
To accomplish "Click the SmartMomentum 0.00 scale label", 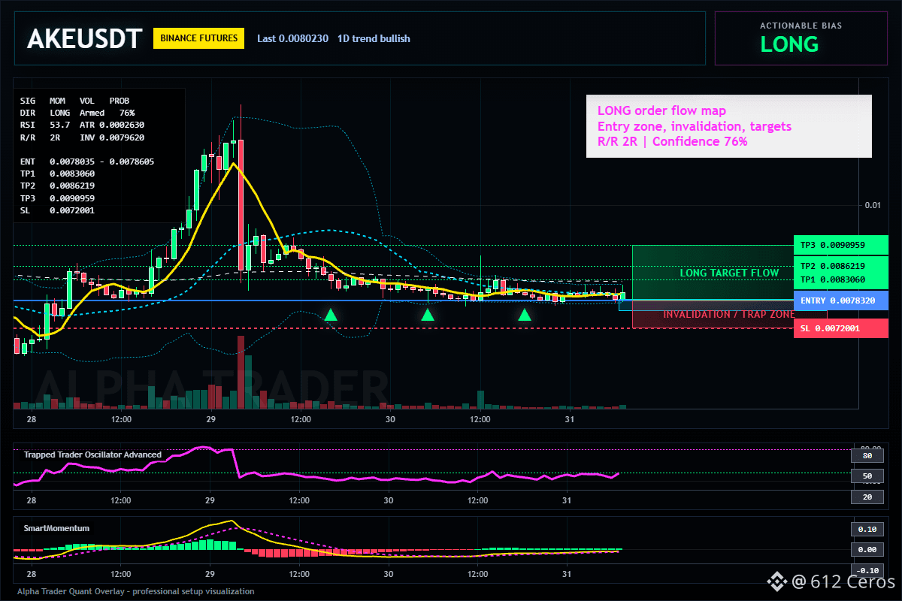I will [867, 550].
